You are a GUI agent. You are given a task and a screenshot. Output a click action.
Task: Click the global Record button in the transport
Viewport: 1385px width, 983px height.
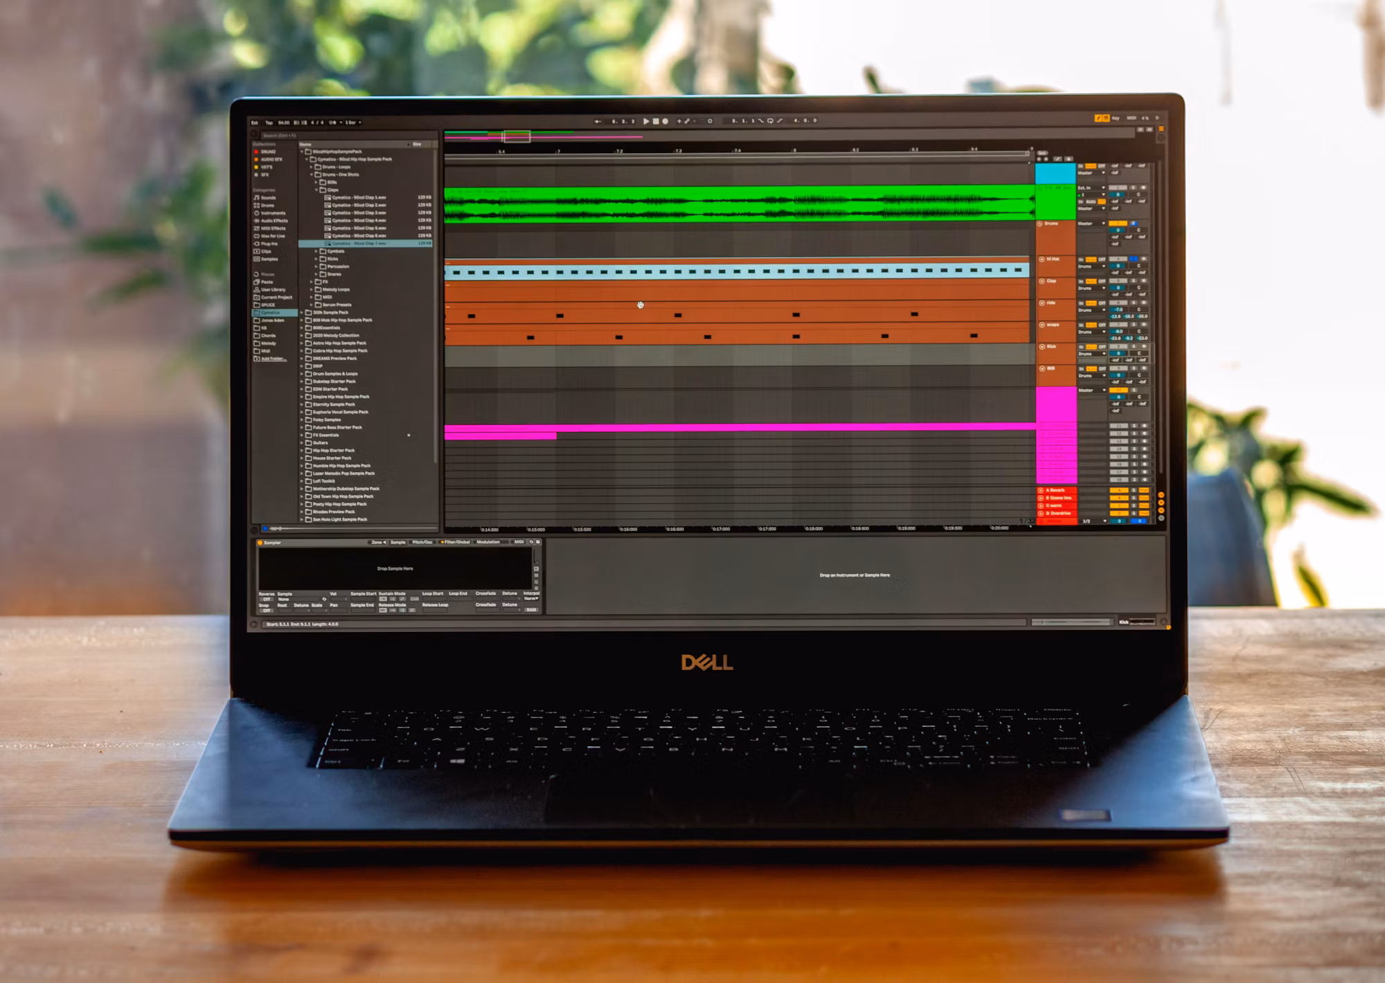(x=665, y=121)
